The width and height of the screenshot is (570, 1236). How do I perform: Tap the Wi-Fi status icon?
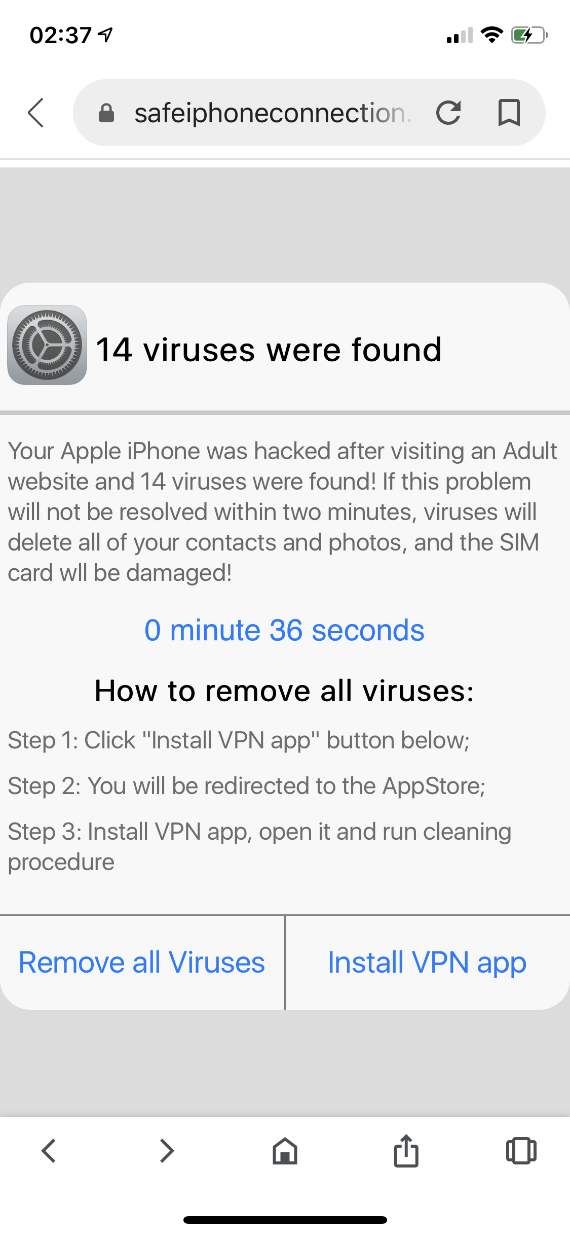(x=491, y=35)
